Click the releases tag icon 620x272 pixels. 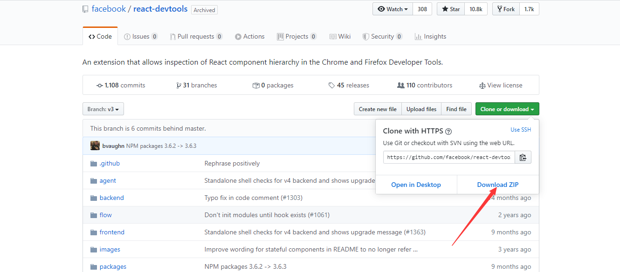click(331, 86)
